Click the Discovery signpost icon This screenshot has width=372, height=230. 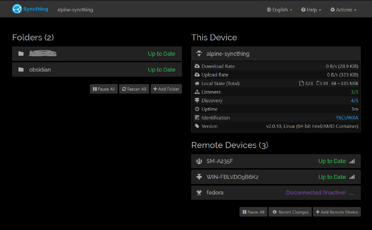[197, 100]
